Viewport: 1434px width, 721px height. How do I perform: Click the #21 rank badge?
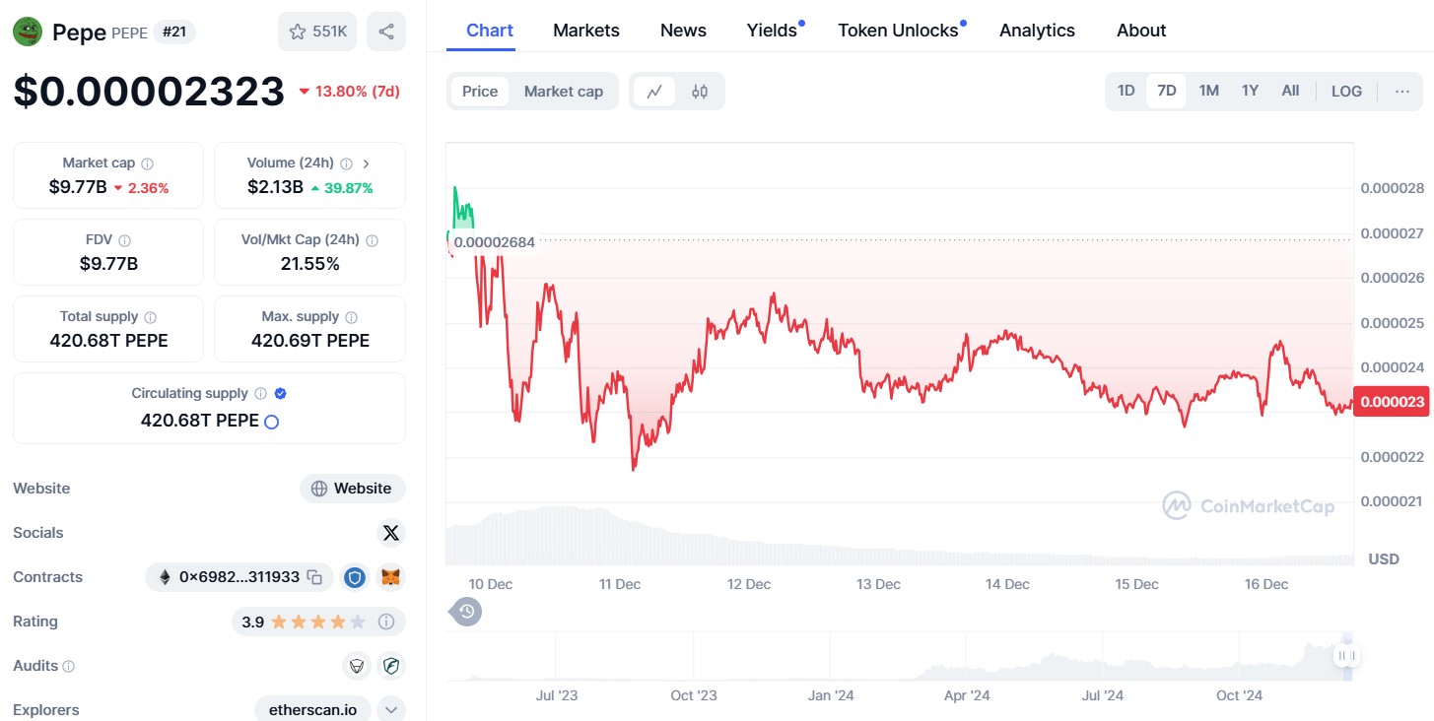tap(174, 32)
